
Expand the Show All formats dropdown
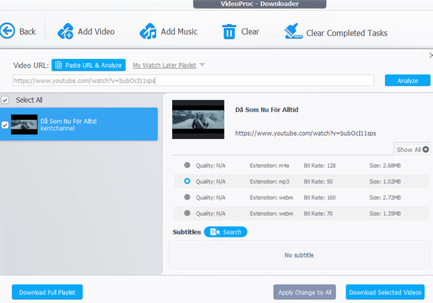point(413,150)
